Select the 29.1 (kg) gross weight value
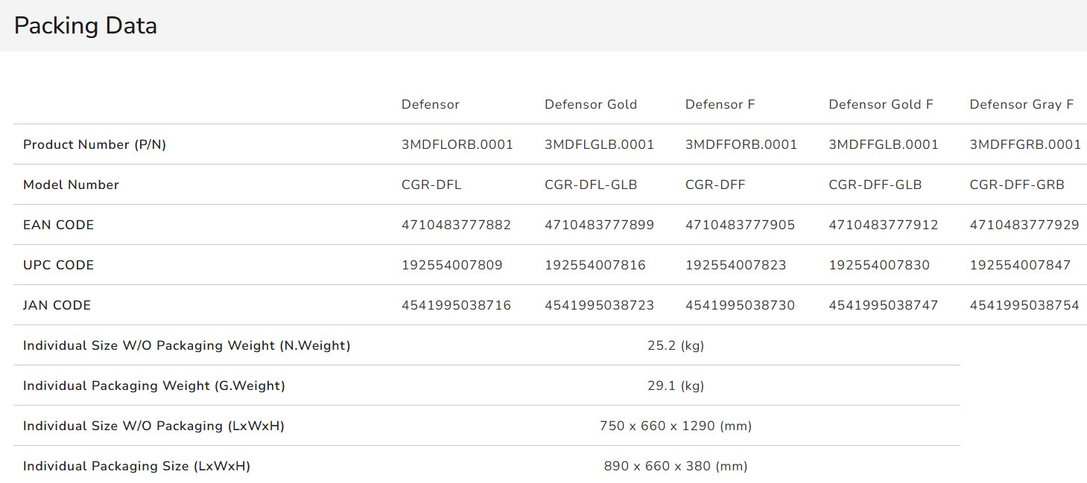The width and height of the screenshot is (1087, 483). 676,386
